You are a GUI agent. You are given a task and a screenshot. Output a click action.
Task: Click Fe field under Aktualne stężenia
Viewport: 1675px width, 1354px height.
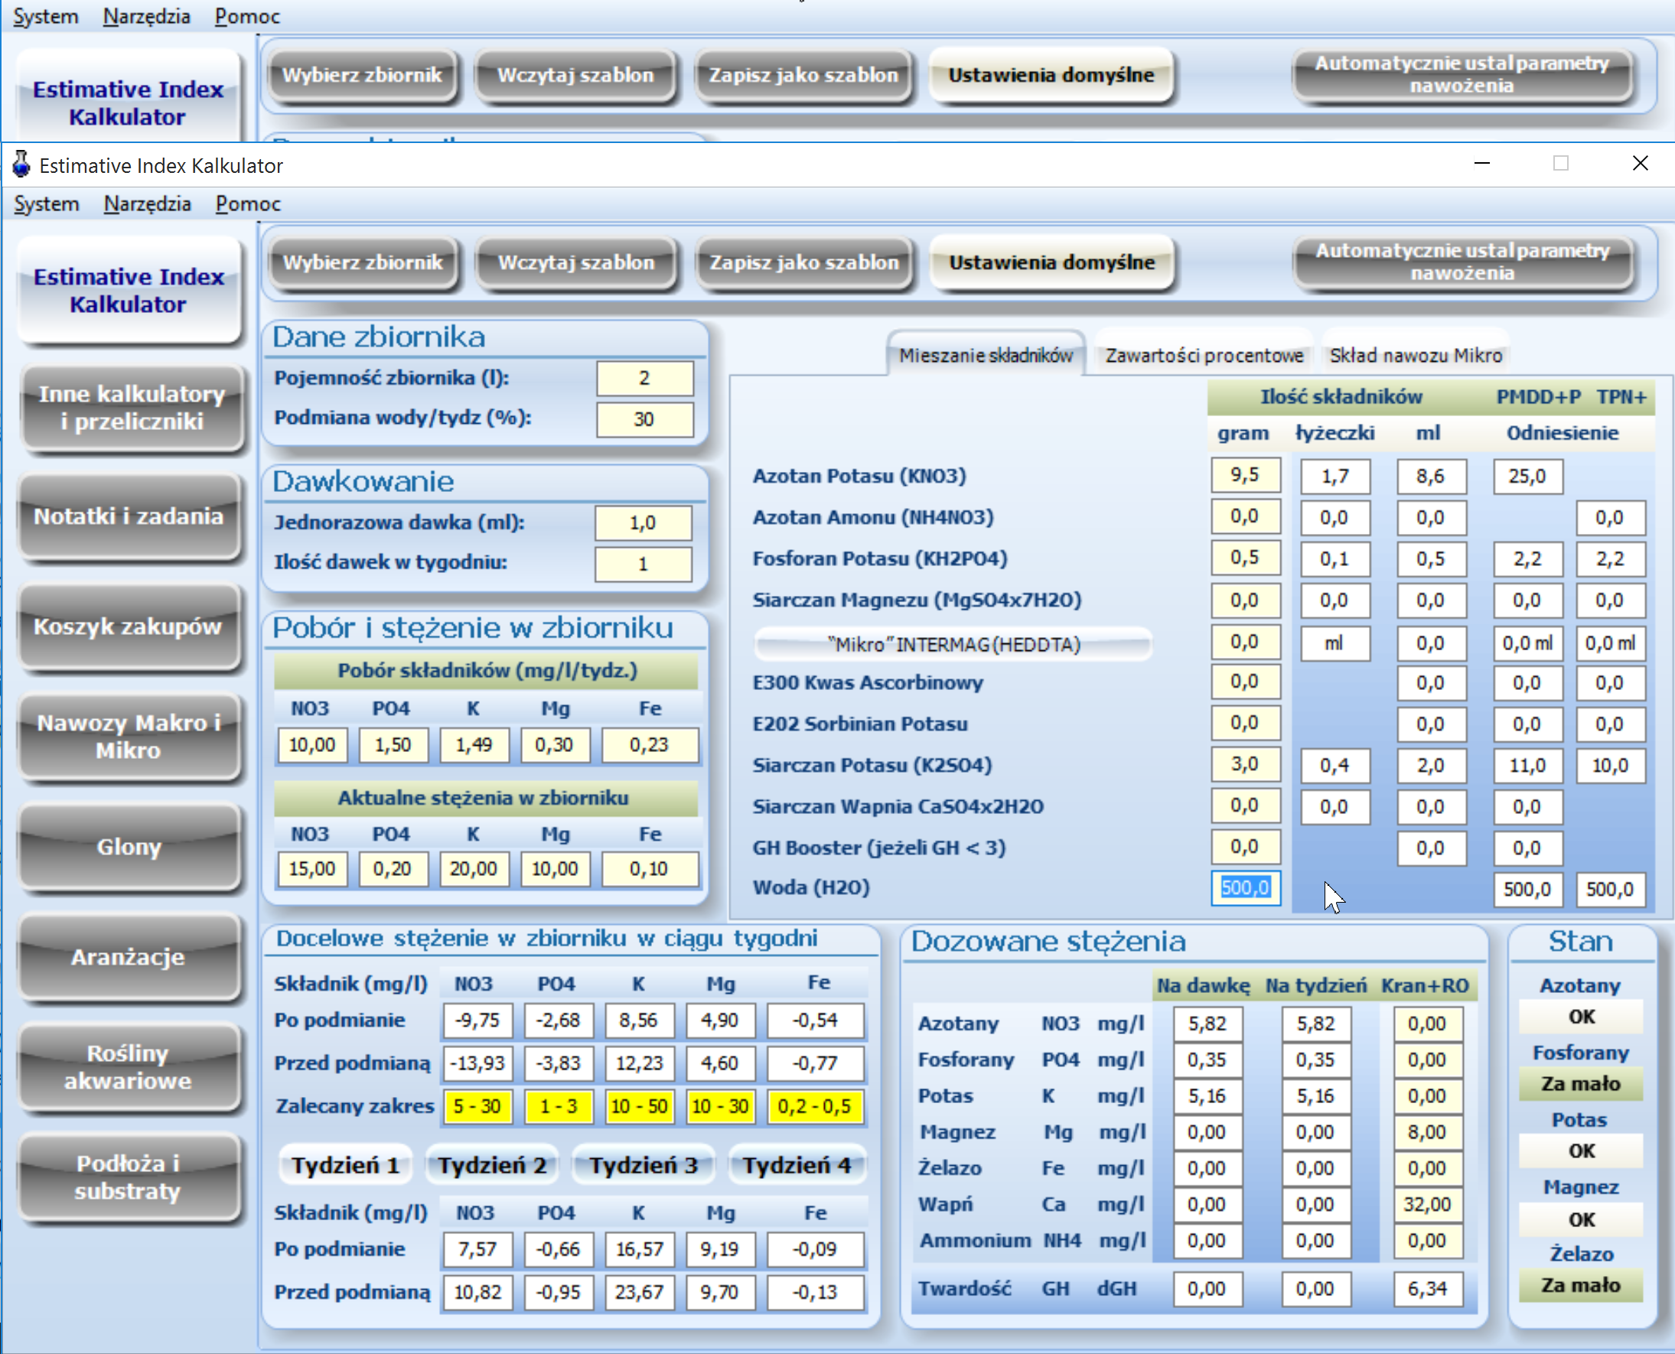pos(649,869)
